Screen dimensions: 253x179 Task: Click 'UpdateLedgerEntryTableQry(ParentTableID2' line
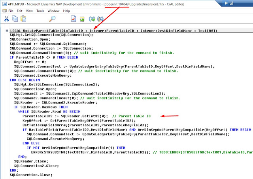coord(128,134)
